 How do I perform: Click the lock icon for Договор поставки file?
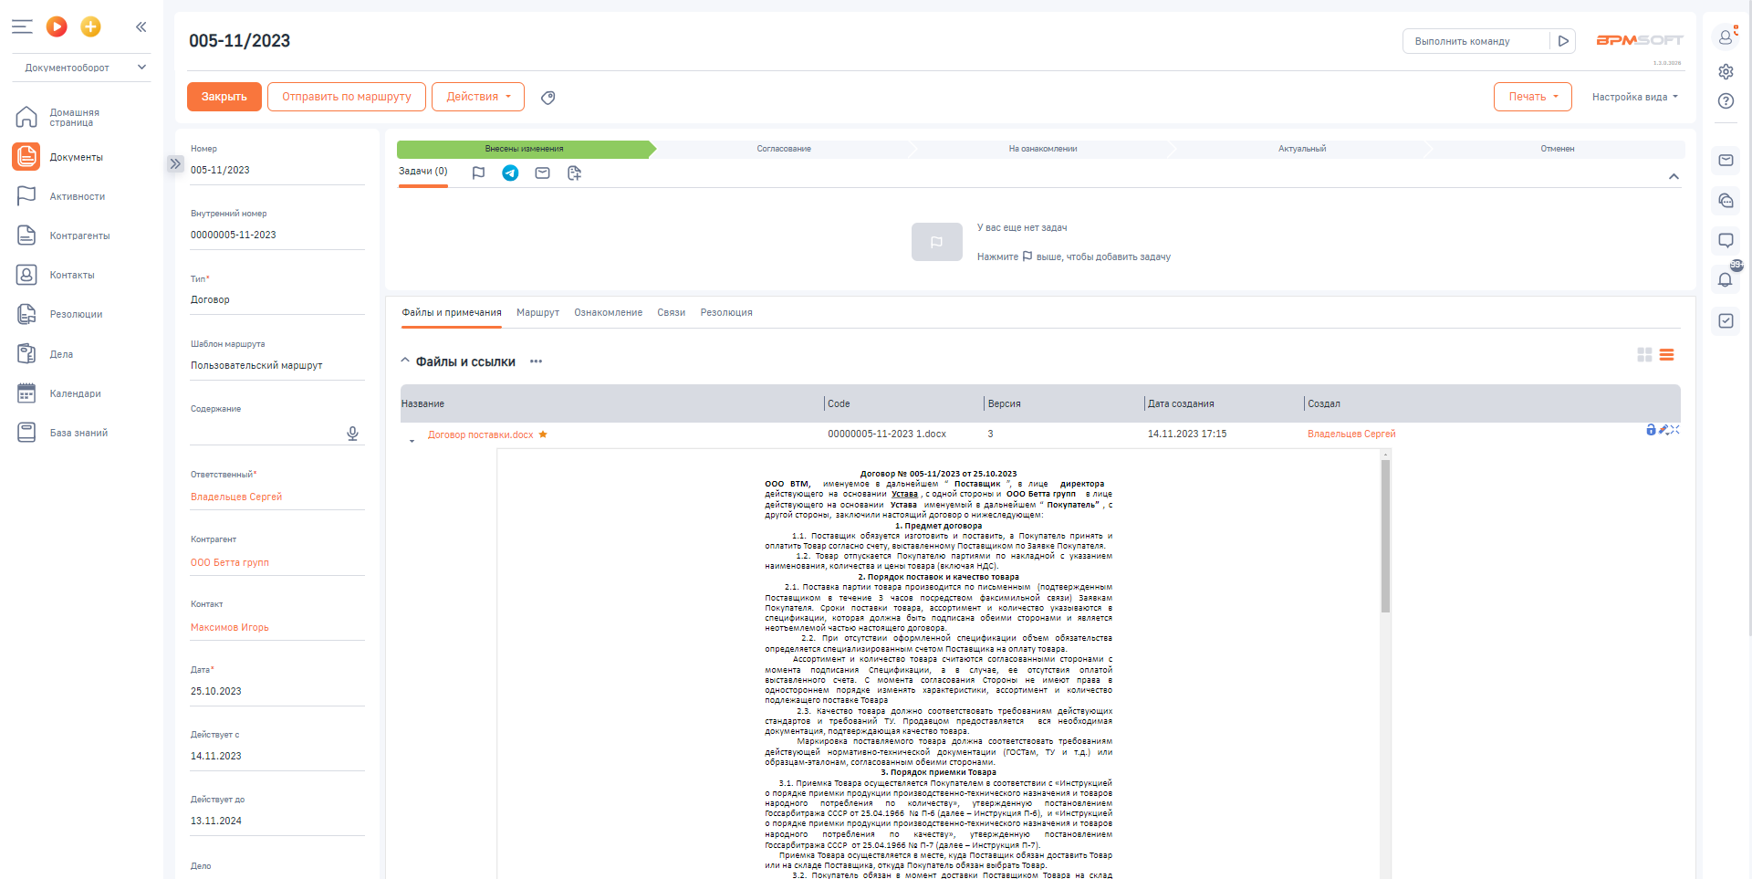point(1651,430)
